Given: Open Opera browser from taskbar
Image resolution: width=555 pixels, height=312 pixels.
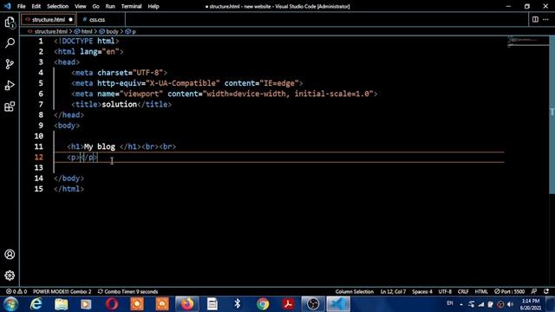Looking at the screenshot, I should [112, 304].
